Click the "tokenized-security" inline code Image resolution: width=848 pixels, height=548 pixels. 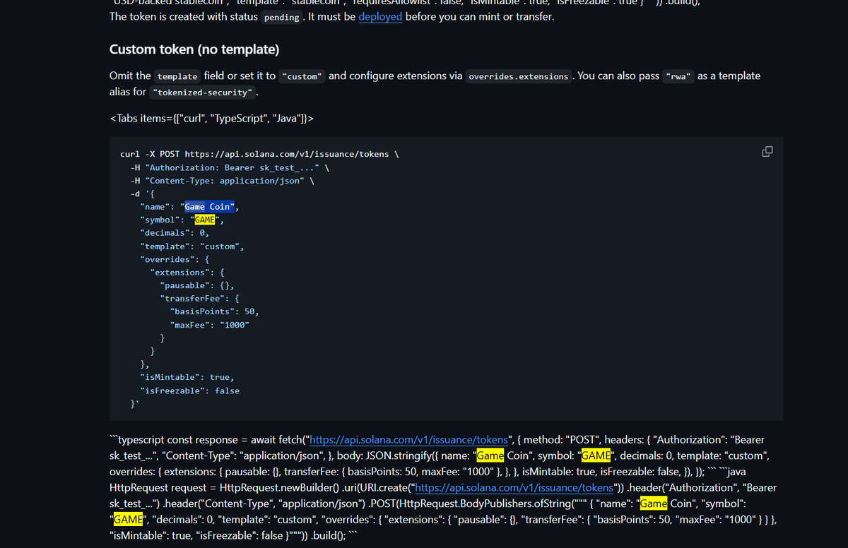click(203, 93)
